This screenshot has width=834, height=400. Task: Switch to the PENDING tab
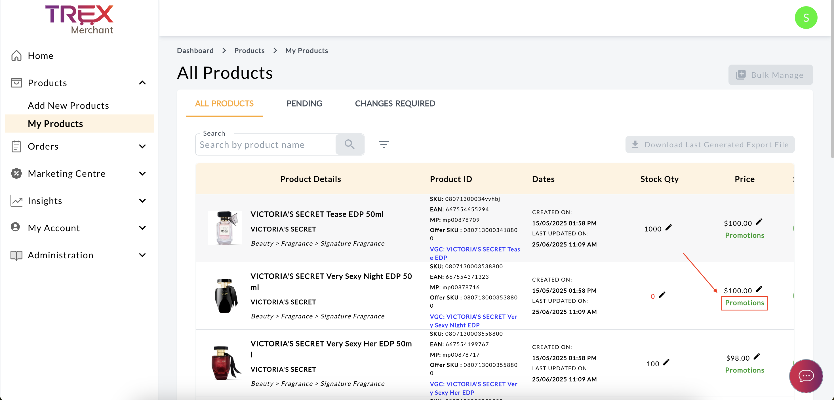(304, 103)
